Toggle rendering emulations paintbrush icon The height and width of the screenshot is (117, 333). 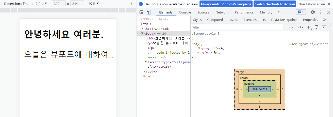(x=317, y=27)
